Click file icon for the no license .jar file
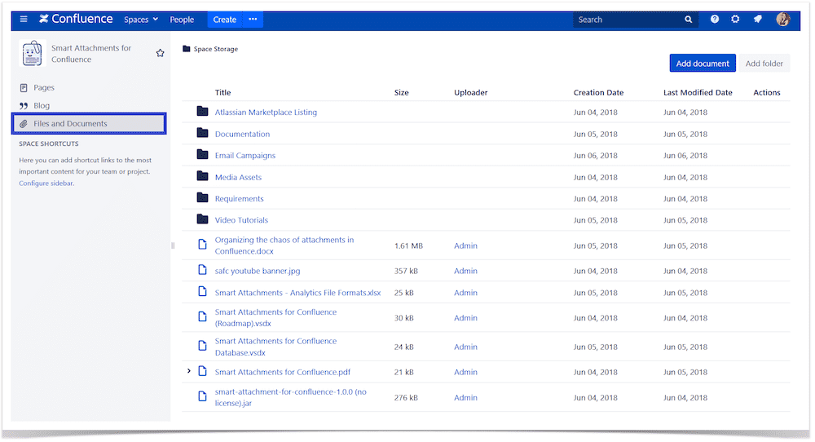Viewport: 815px width, 442px height. pyautogui.click(x=202, y=397)
